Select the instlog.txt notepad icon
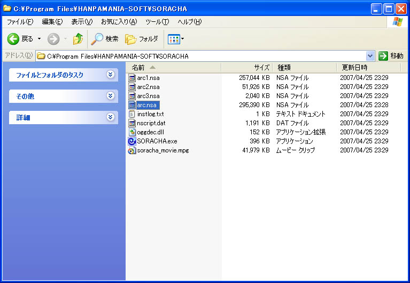The height and width of the screenshot is (283, 410). [132, 114]
